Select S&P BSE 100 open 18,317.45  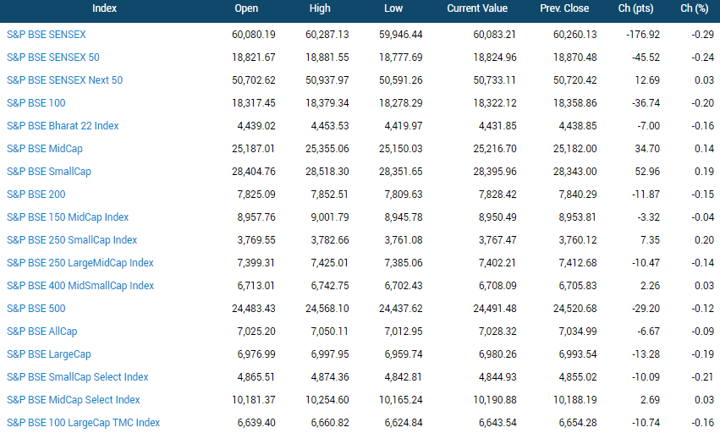point(254,103)
